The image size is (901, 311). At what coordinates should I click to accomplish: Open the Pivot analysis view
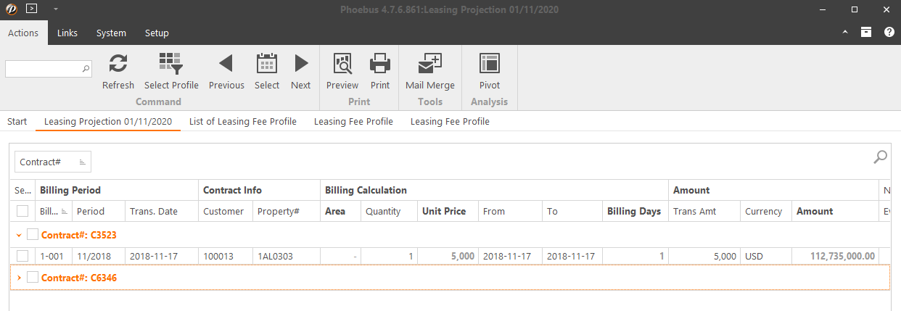coord(490,65)
